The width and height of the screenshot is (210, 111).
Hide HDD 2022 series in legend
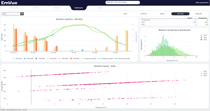[x=52, y=59]
